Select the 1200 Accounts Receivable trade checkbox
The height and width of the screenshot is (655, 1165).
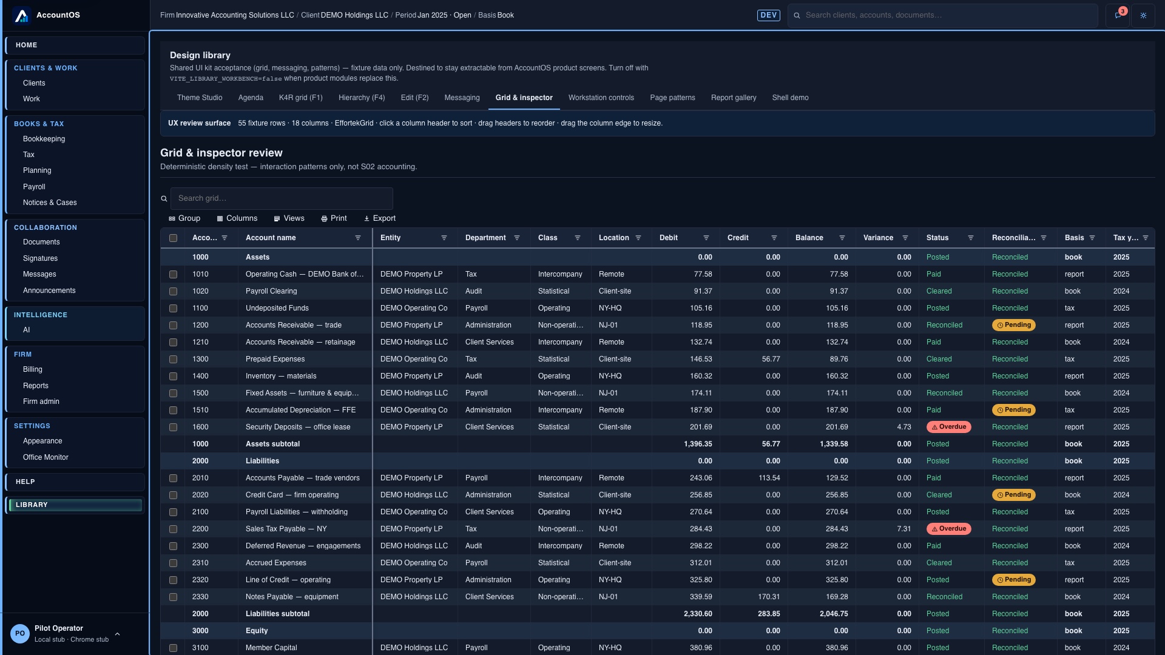click(173, 326)
